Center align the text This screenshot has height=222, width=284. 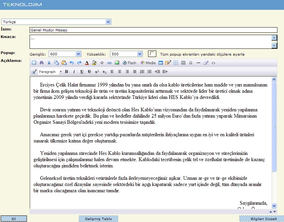[120, 72]
